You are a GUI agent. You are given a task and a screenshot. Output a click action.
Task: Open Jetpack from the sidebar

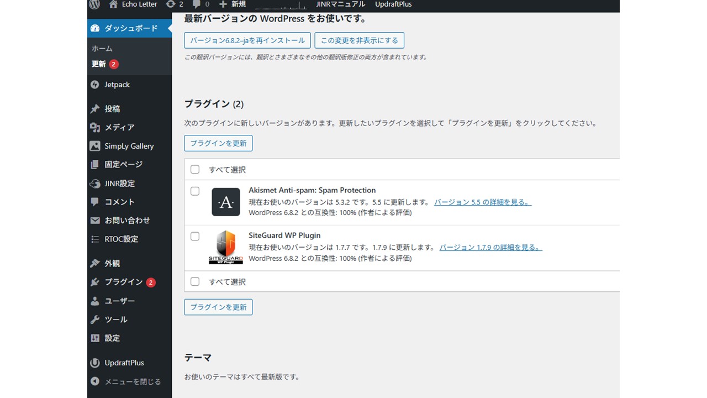click(x=117, y=85)
